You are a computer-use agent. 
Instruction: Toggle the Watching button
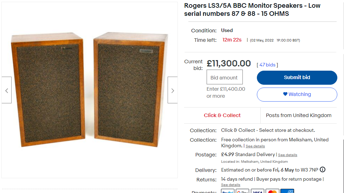pos(297,95)
